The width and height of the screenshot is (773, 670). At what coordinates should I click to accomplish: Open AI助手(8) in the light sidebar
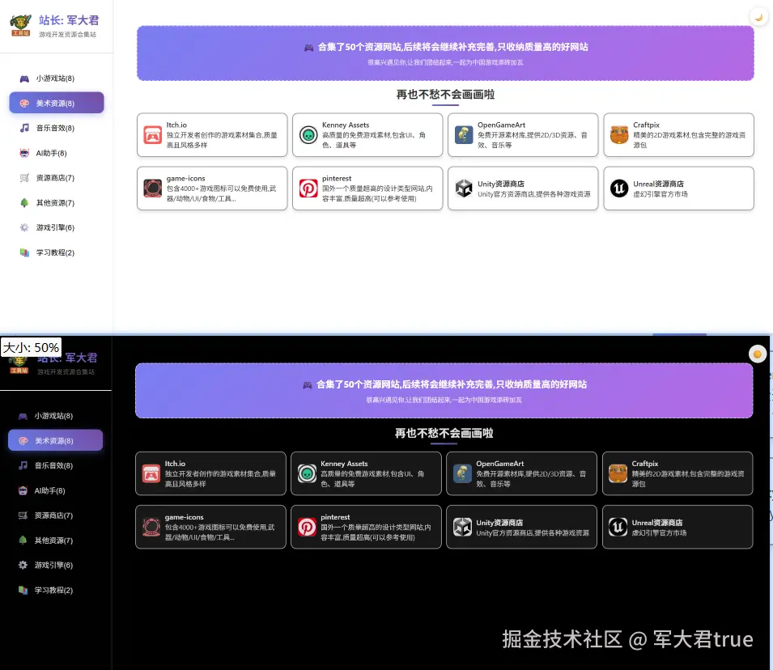click(56, 153)
